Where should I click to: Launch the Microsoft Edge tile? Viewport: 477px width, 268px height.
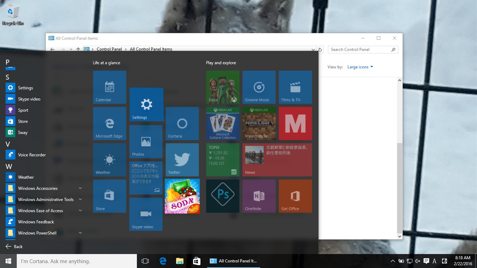pyautogui.click(x=110, y=124)
